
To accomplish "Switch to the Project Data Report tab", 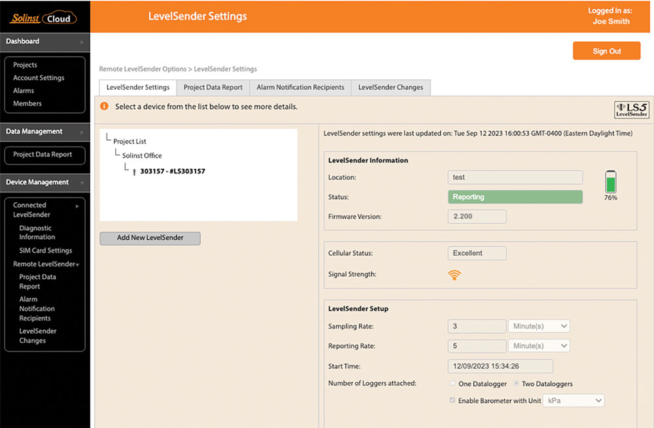I will [x=213, y=88].
